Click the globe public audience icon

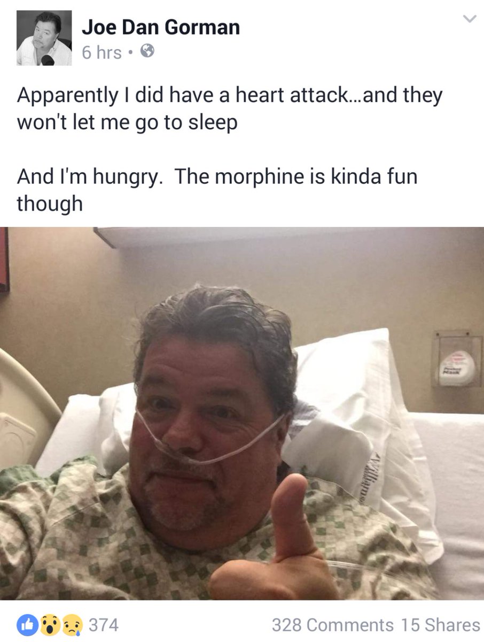tap(147, 51)
